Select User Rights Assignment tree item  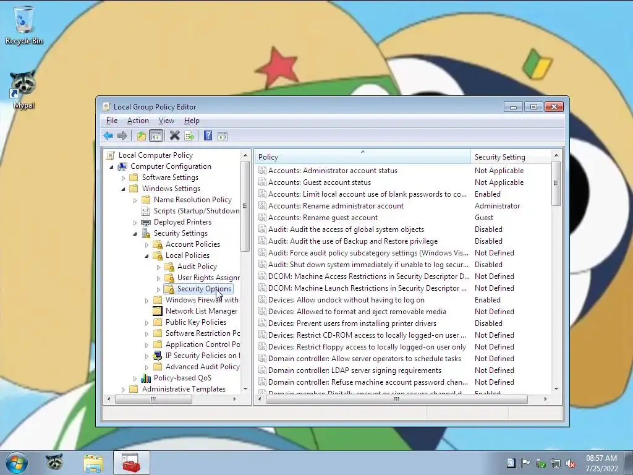coord(208,278)
